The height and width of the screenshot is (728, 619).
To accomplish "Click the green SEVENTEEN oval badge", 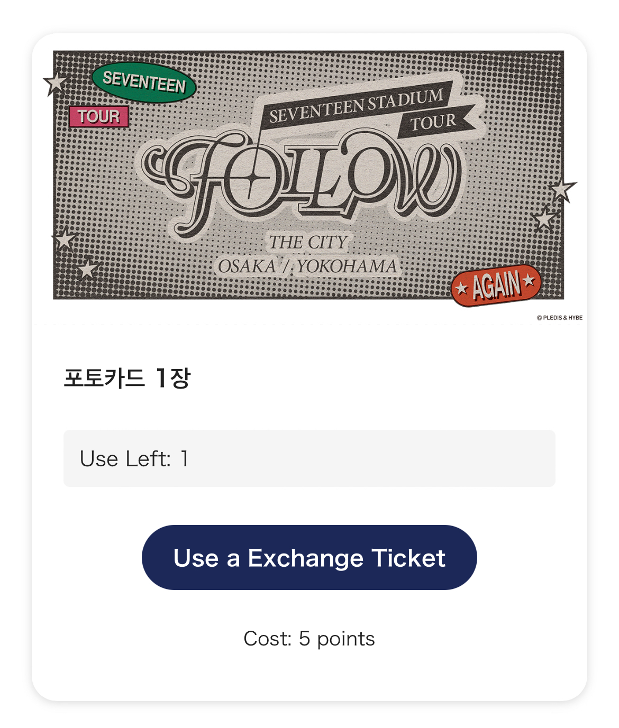I will (144, 82).
